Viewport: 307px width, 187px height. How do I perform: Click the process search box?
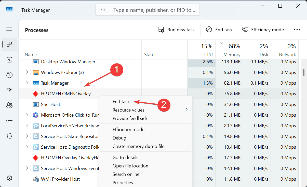tap(147, 10)
